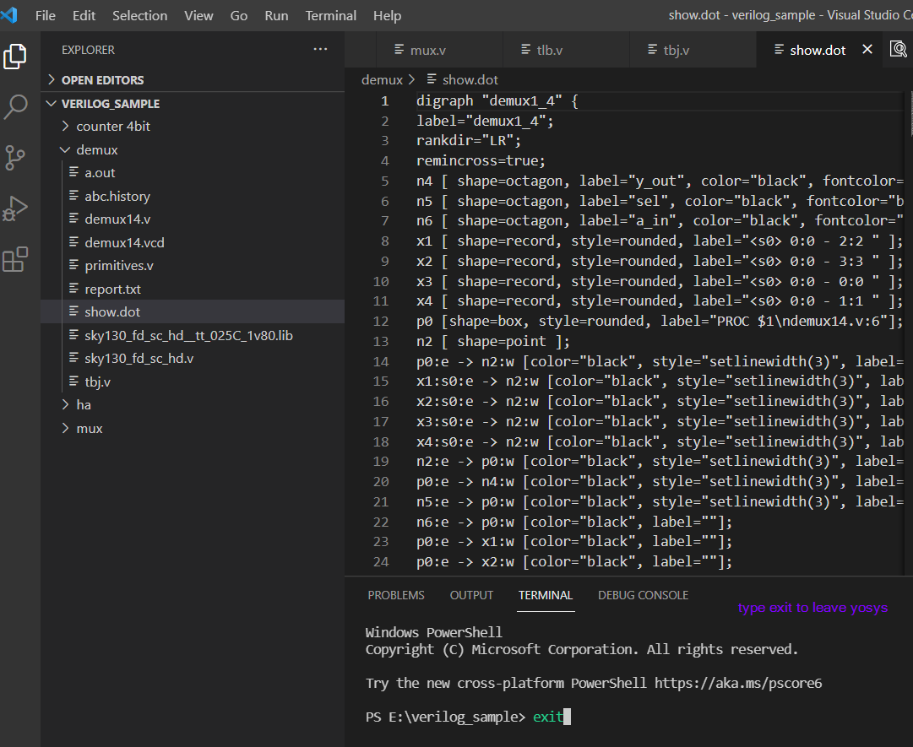Open Explorer more actions ellipsis
The height and width of the screenshot is (747, 913).
(x=320, y=50)
